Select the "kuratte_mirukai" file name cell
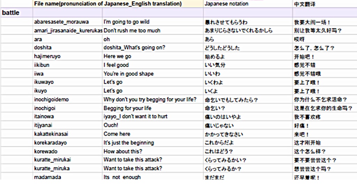This screenshot has width=357, height=187. (x=52, y=160)
